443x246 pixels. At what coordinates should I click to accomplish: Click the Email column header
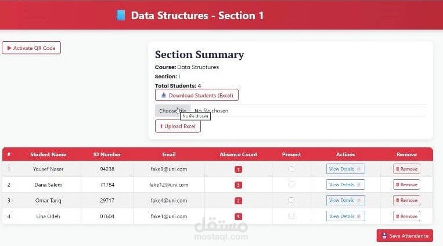tap(169, 154)
